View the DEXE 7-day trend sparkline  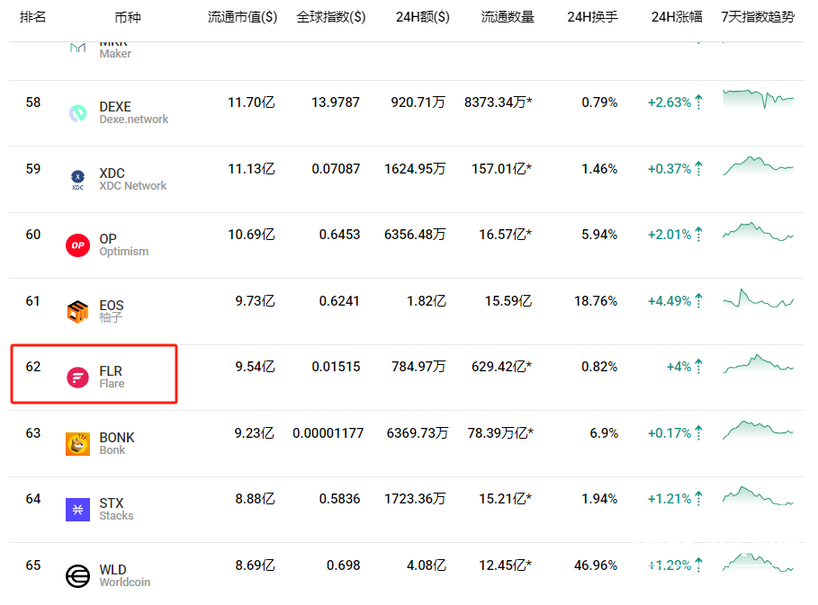[758, 100]
